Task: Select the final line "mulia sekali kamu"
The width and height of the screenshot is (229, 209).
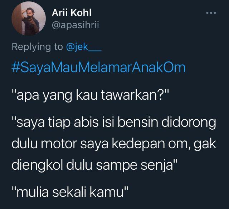Action: pos(70,192)
